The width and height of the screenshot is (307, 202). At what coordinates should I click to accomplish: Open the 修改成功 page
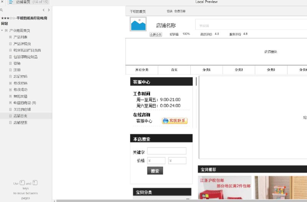click(20, 90)
